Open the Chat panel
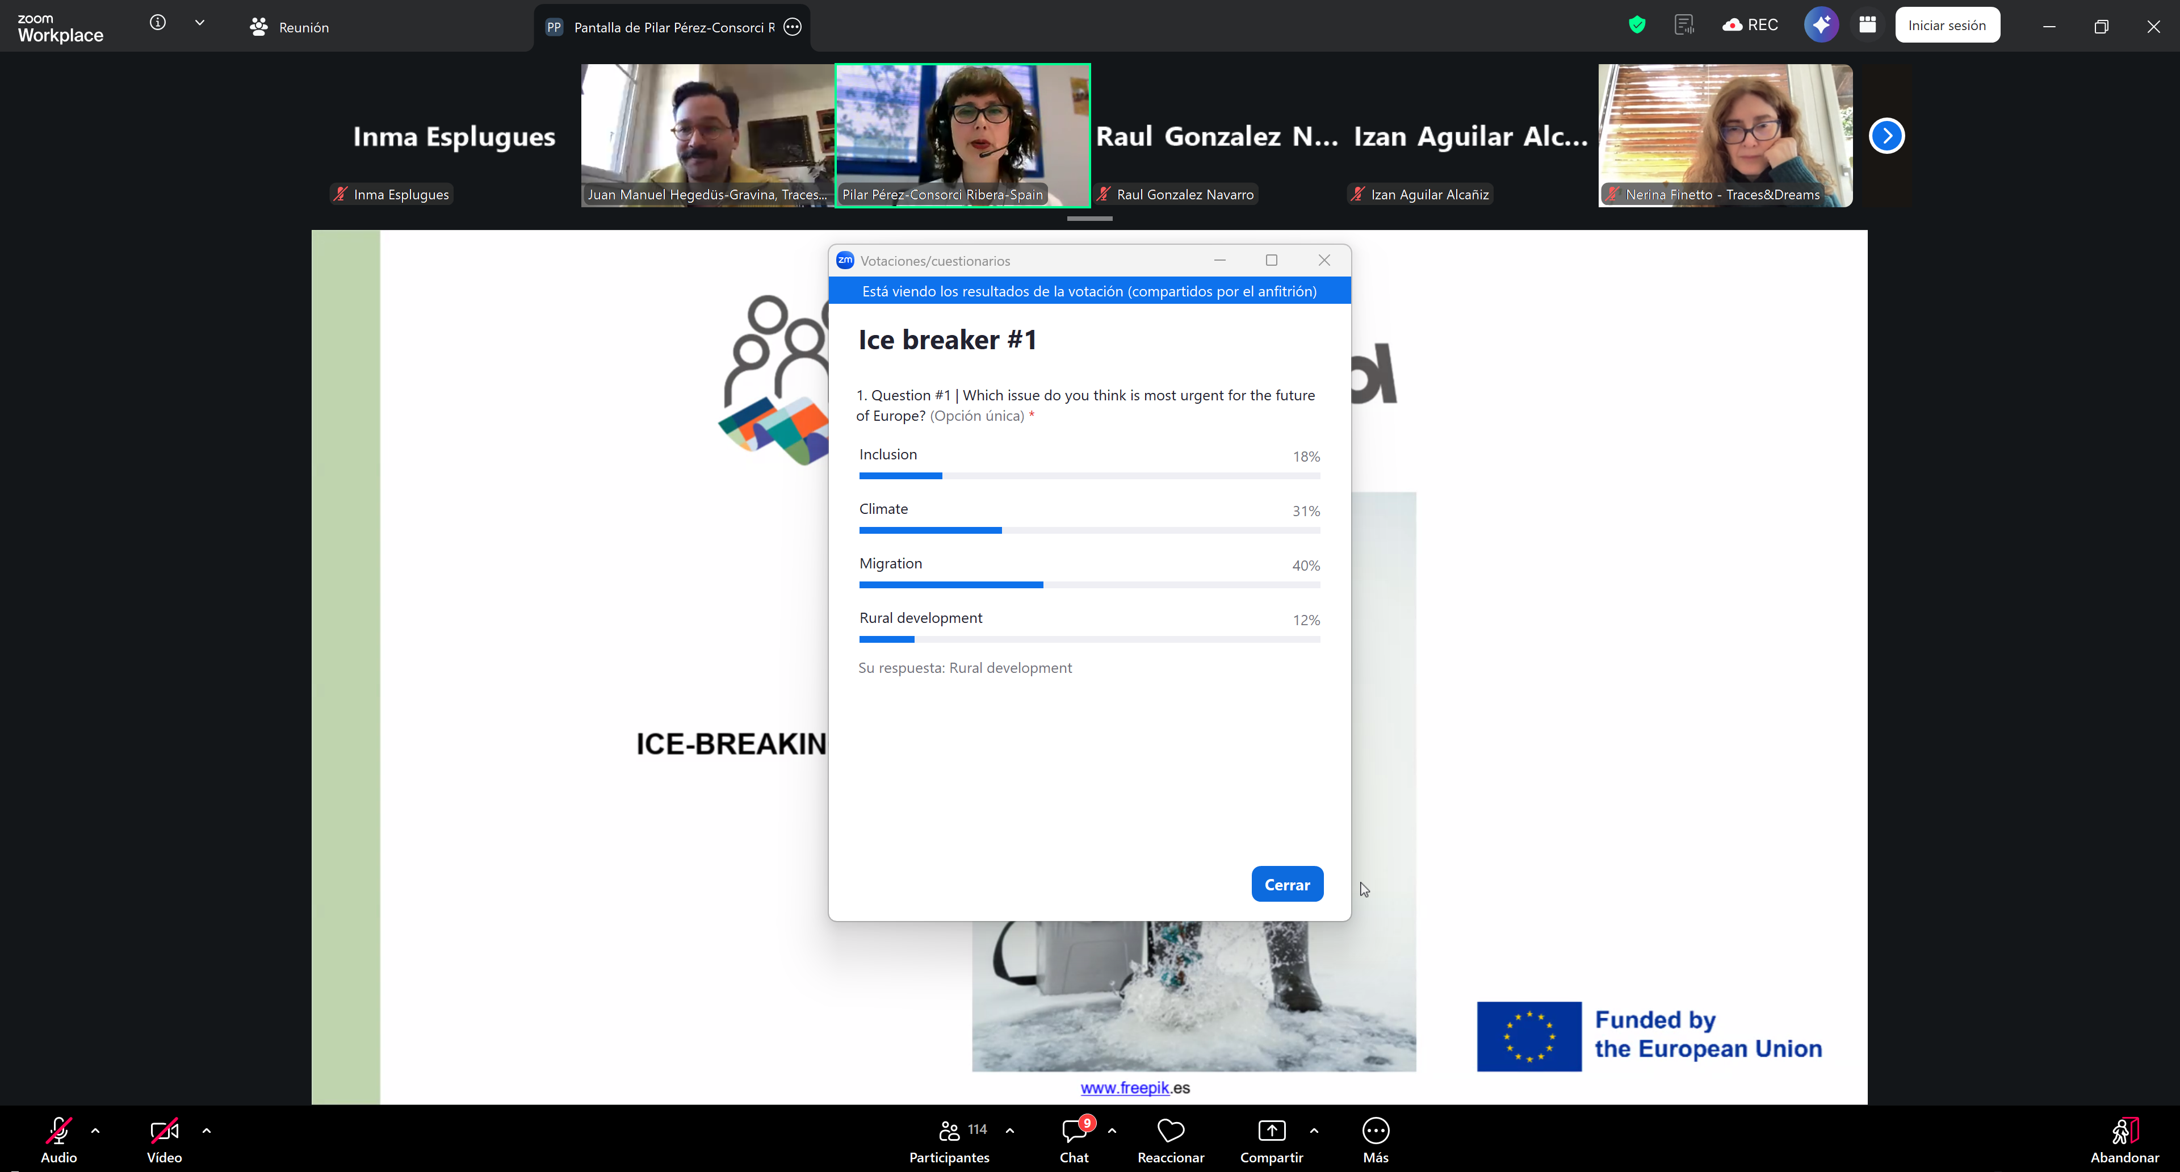Image resolution: width=2180 pixels, height=1172 pixels. pos(1074,1131)
